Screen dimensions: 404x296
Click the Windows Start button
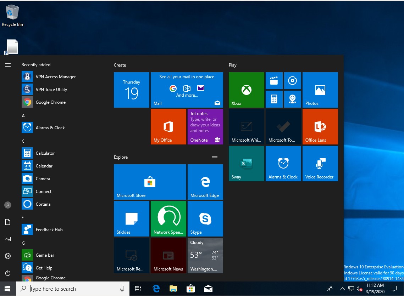8,289
